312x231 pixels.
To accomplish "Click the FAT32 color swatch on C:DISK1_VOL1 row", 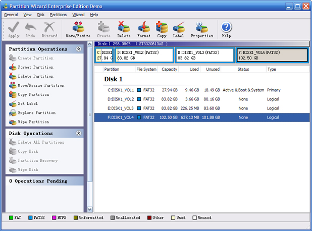I will [x=139, y=90].
